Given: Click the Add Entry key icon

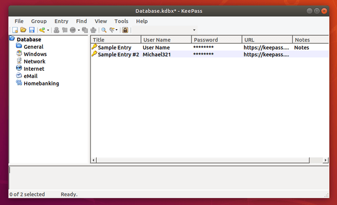Looking at the screenshot, I should pyautogui.click(x=42, y=30).
